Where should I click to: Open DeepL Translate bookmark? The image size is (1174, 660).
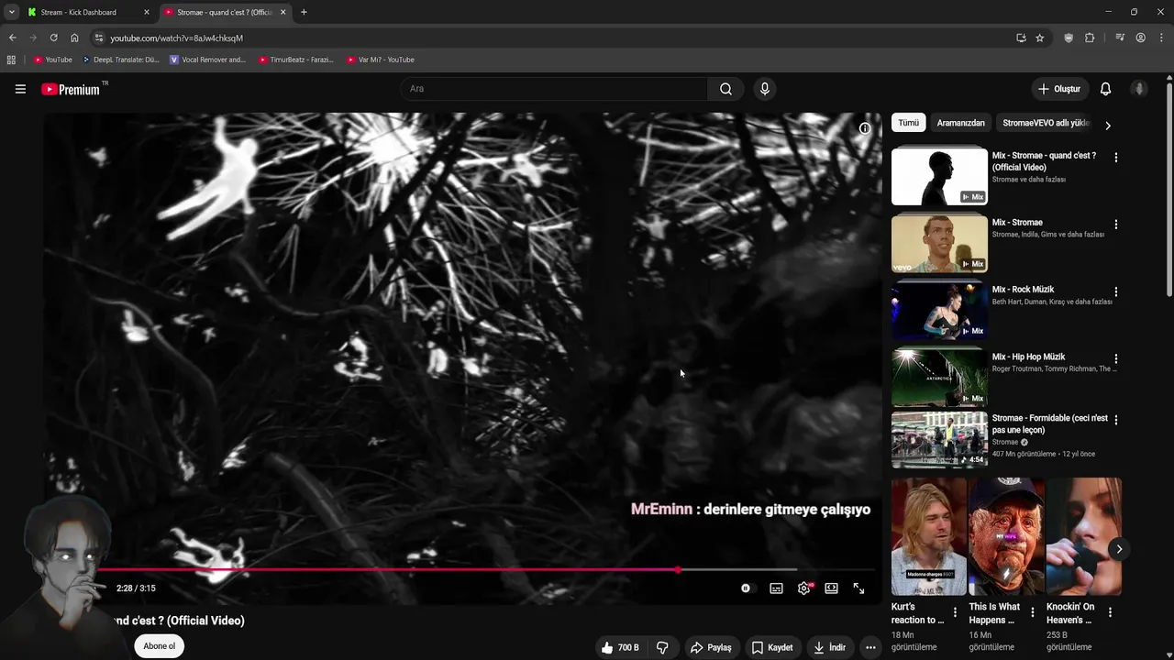(x=120, y=60)
